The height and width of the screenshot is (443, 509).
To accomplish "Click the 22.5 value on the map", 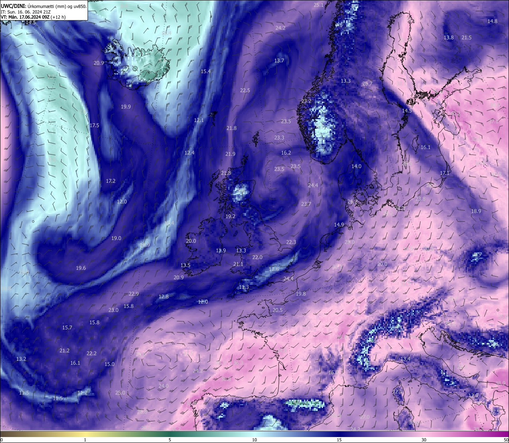I will (x=245, y=90).
